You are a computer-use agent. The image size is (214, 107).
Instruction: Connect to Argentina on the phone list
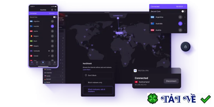click(x=52, y=21)
